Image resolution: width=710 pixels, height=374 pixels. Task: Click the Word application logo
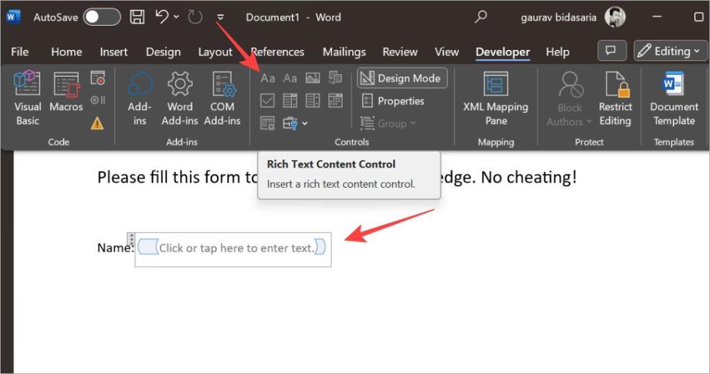(x=12, y=17)
